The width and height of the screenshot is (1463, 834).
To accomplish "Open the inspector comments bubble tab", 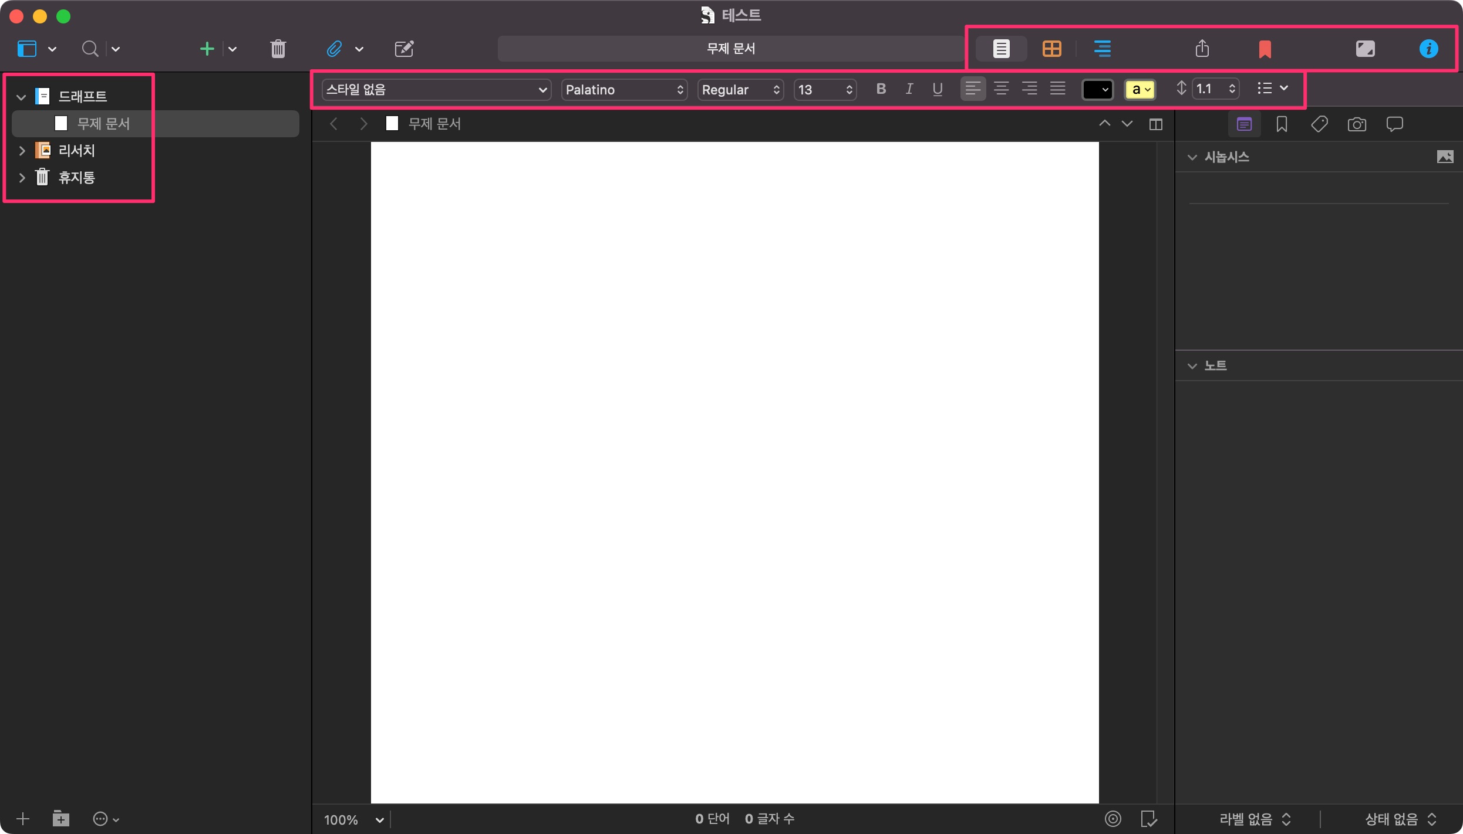I will pyautogui.click(x=1394, y=124).
